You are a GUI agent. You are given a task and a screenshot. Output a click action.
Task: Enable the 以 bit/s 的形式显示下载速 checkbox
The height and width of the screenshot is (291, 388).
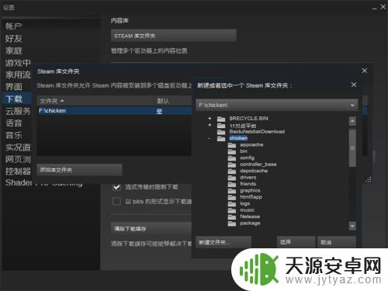click(116, 201)
